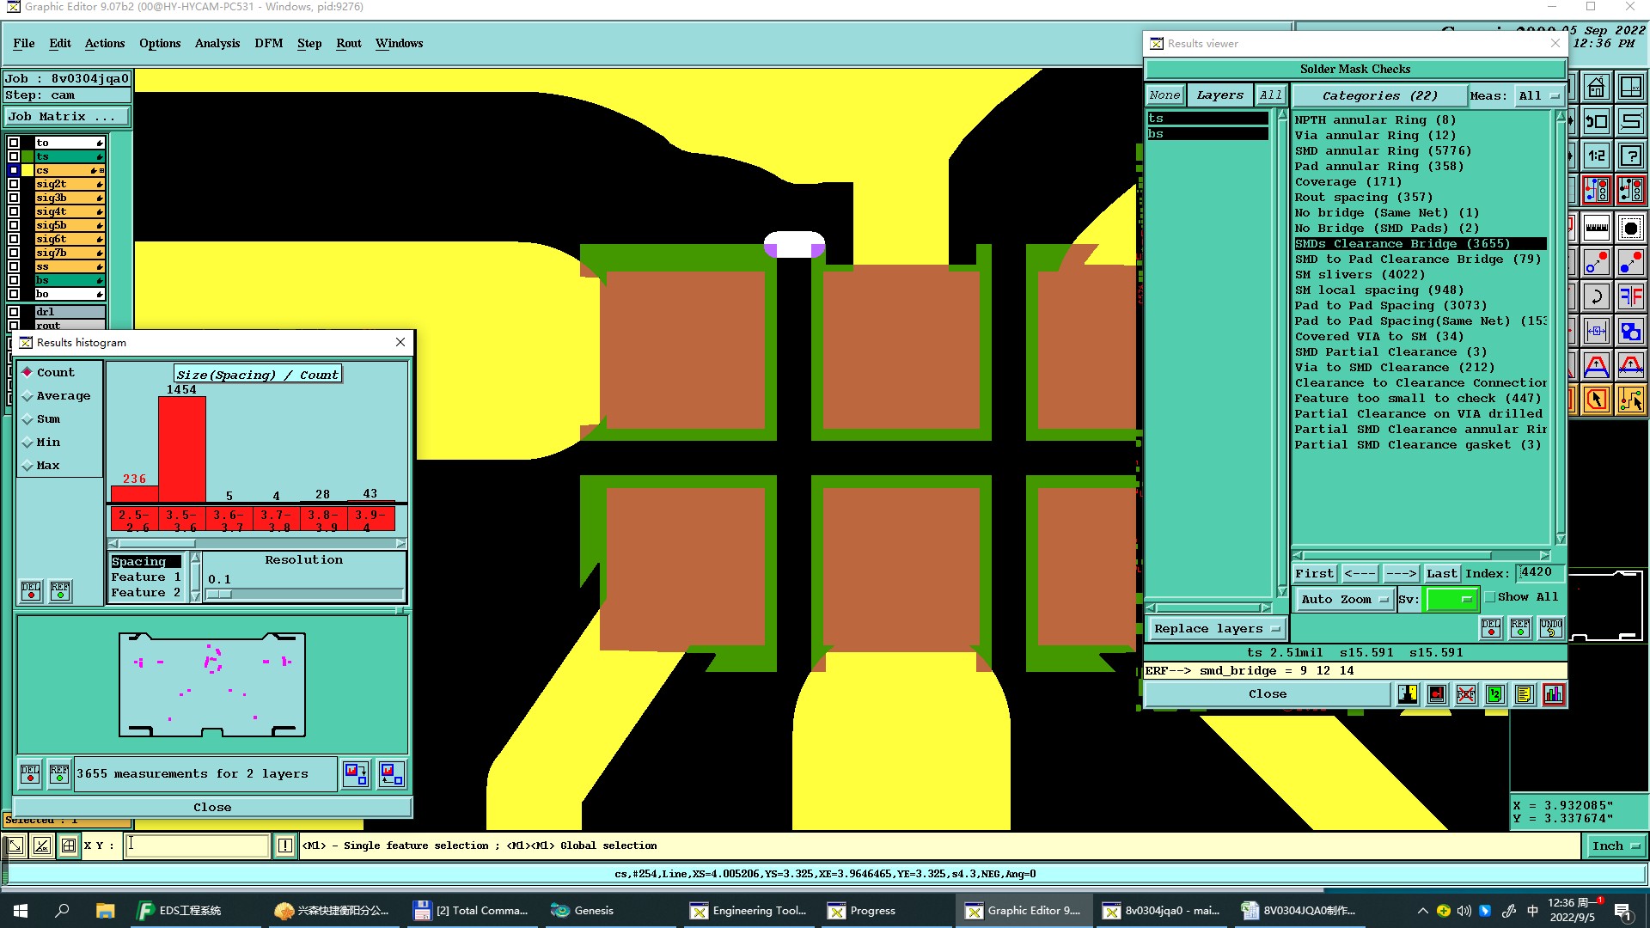Open the Analysis menu

click(217, 43)
